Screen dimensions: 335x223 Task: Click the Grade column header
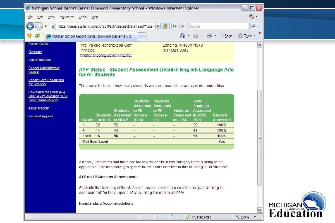point(87,120)
